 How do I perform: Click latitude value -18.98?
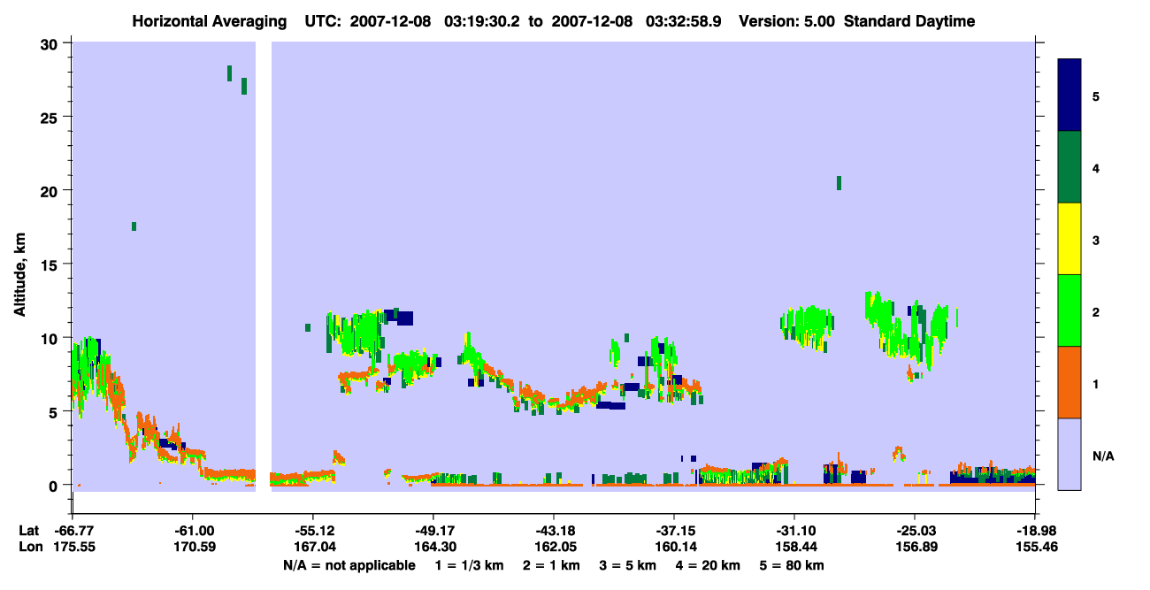pos(1035,530)
